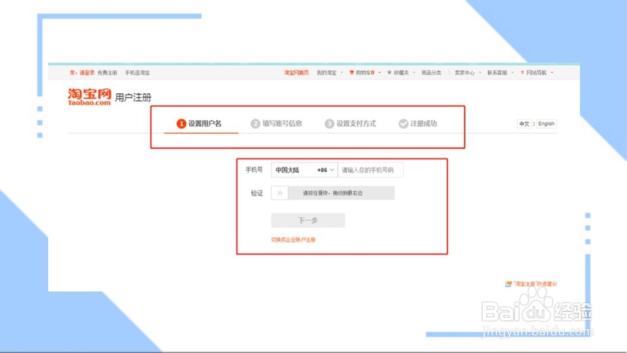Click the site navigation list icon

[522, 73]
